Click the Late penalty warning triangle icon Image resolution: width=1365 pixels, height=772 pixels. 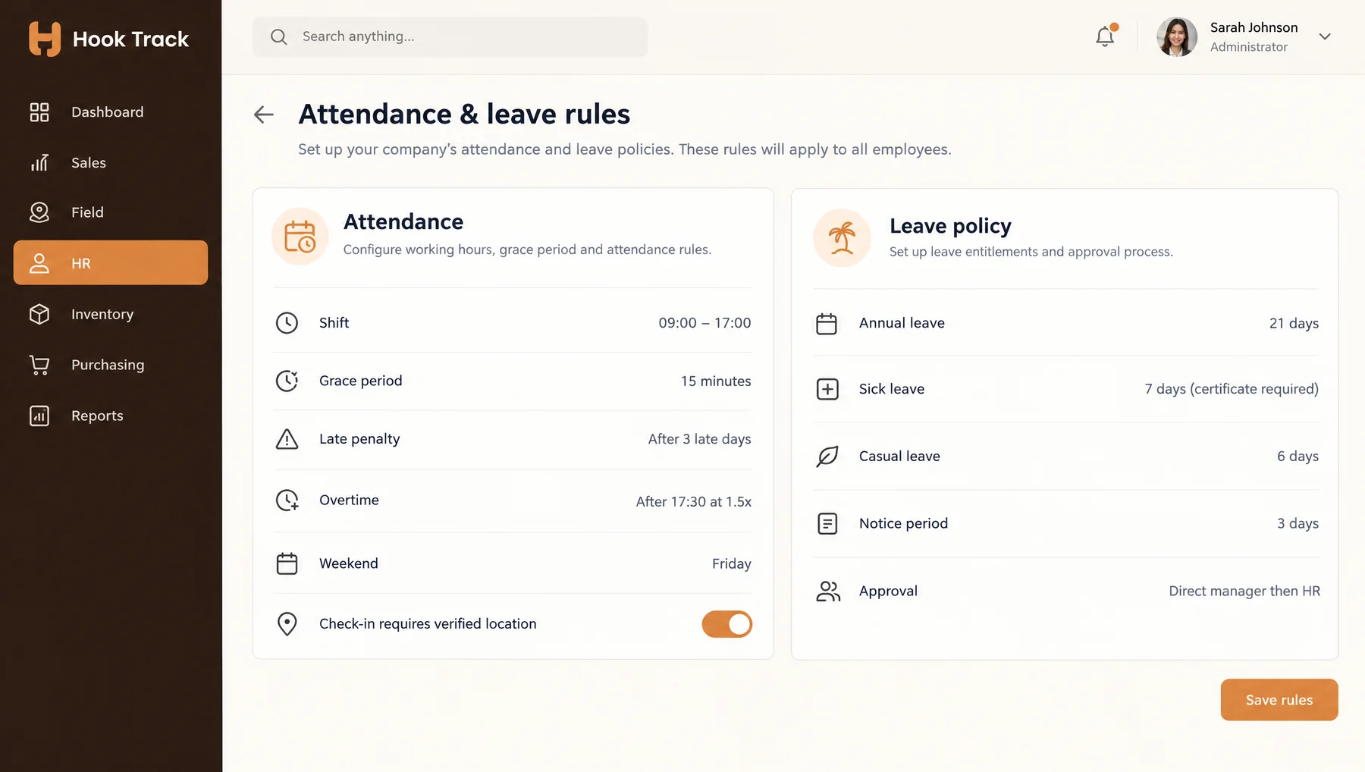coord(287,439)
